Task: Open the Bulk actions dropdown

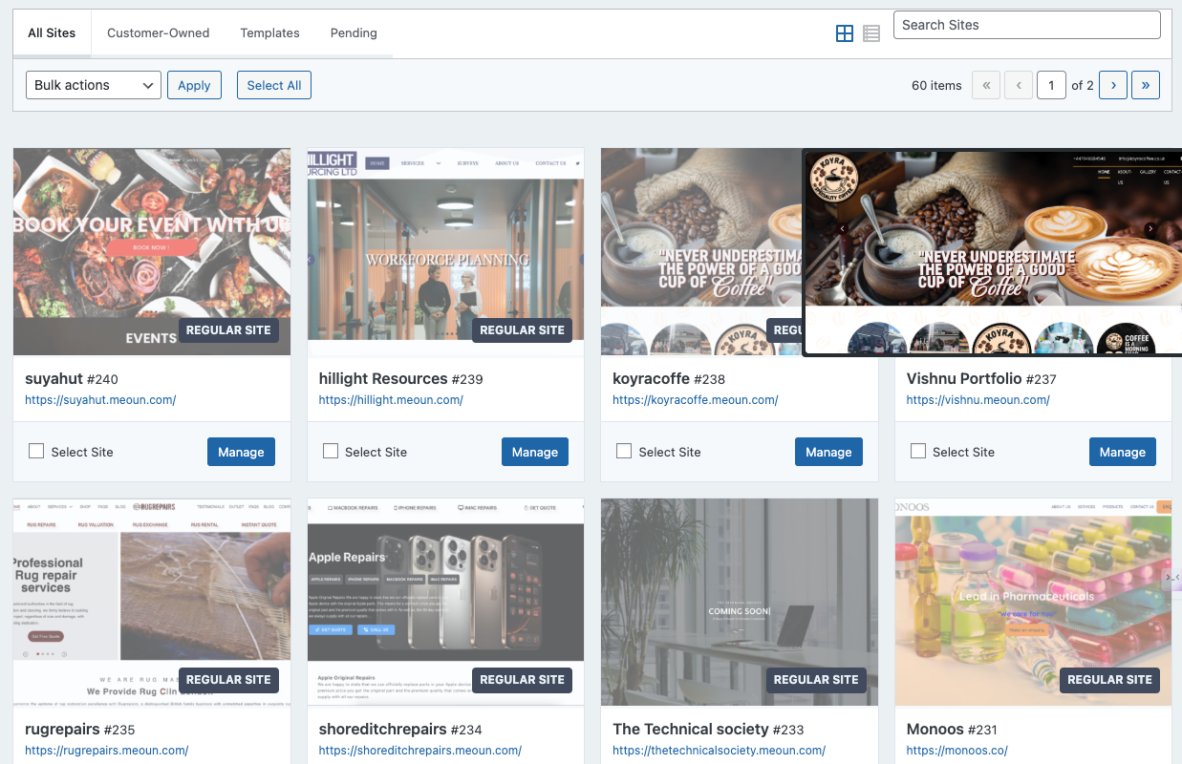Action: [x=94, y=85]
